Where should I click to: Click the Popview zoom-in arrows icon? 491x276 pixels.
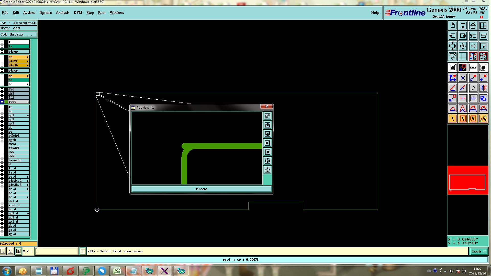click(x=267, y=161)
